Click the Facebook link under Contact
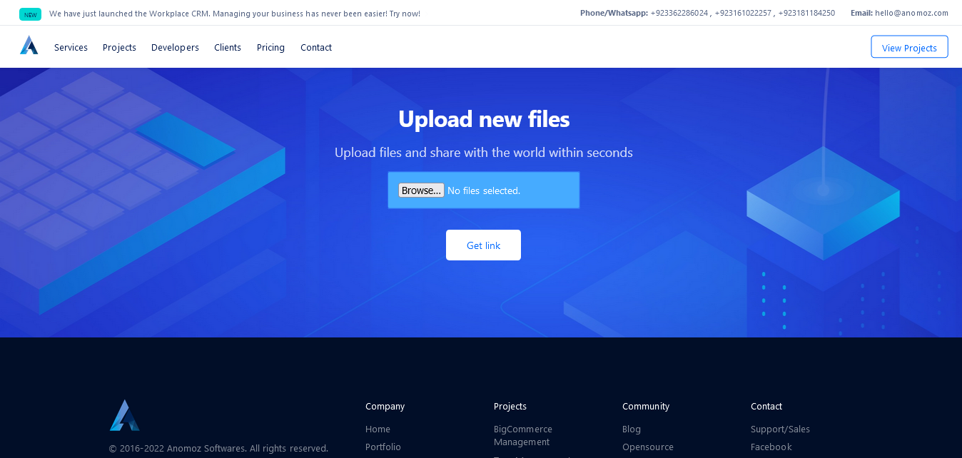The width and height of the screenshot is (962, 458). 771,447
